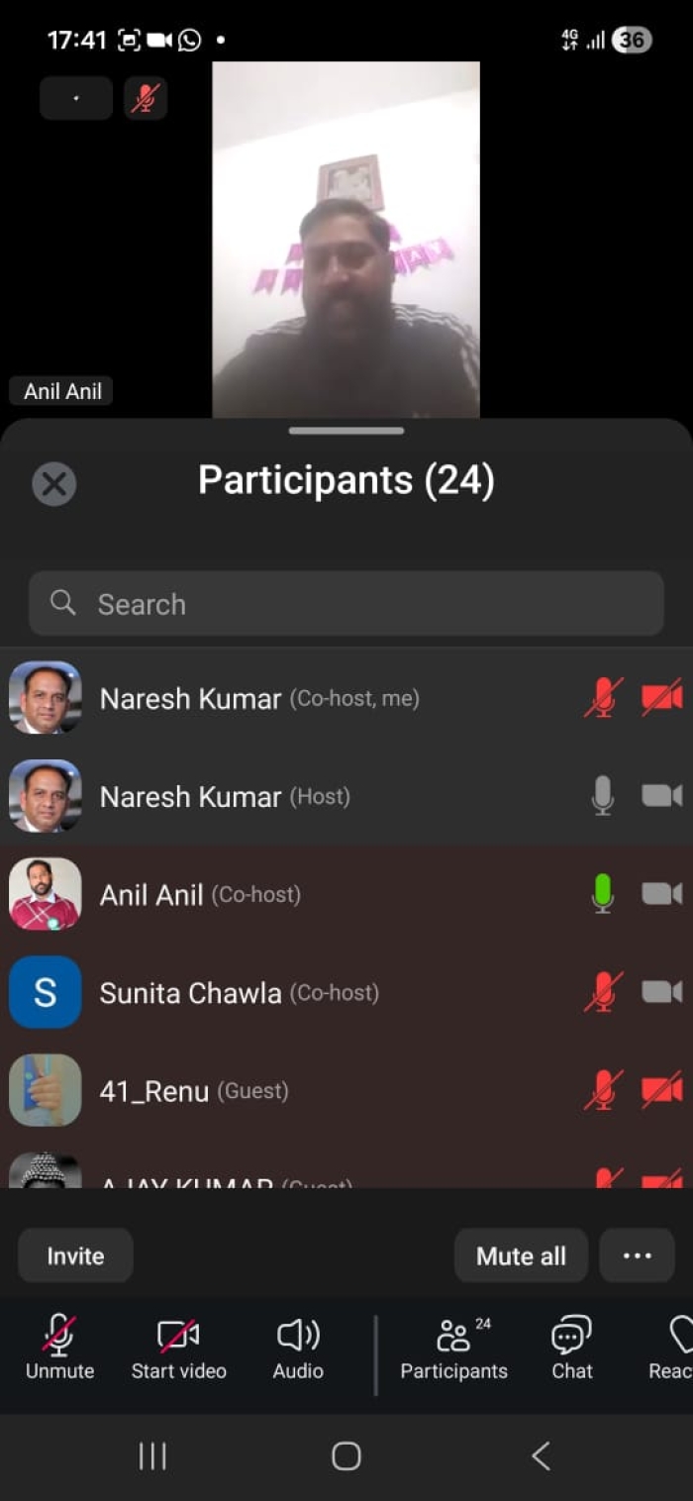Click 41_Renu's muted microphone icon
Image resolution: width=693 pixels, height=1501 pixels.
tap(603, 1090)
